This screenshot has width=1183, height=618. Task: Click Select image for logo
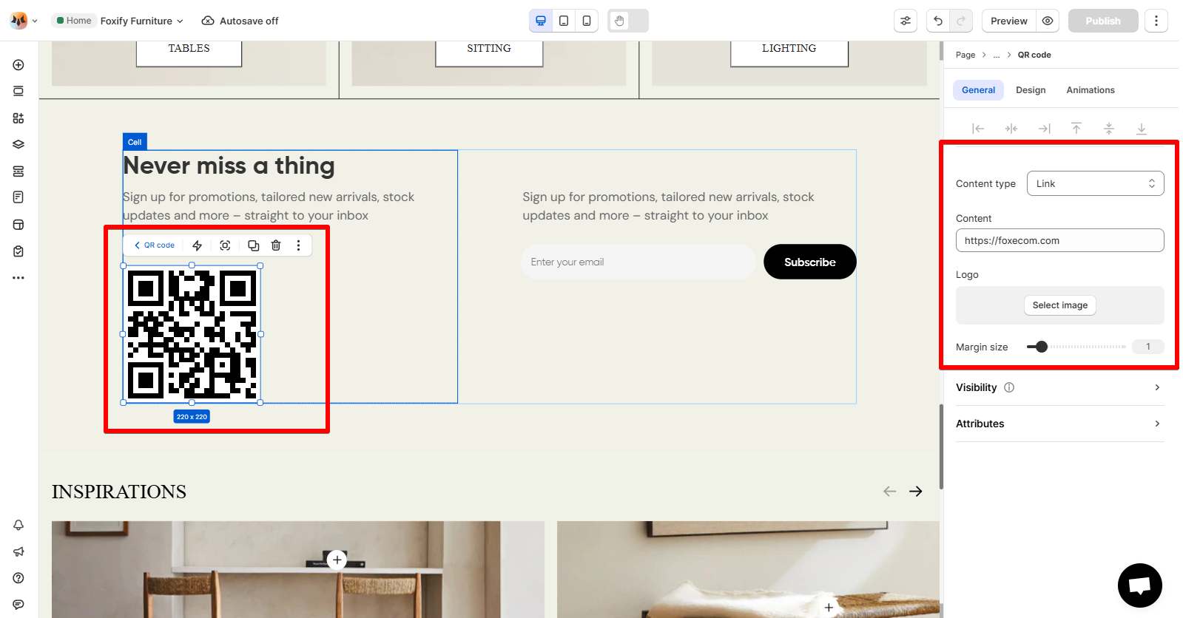(x=1060, y=305)
